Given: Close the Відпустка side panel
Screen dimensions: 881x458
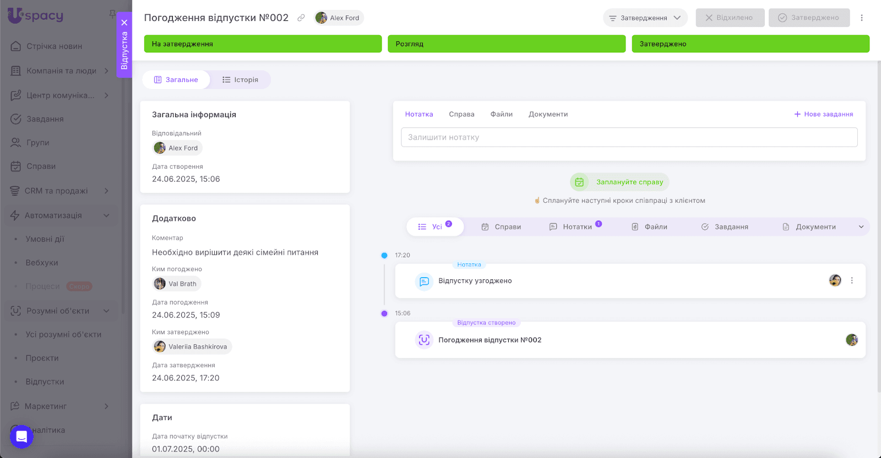Looking at the screenshot, I should (124, 23).
